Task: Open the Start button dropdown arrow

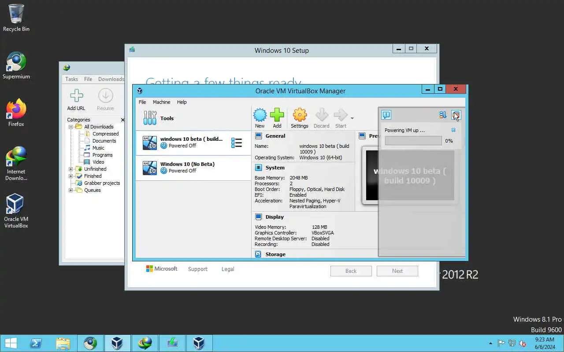Action: pyautogui.click(x=352, y=118)
